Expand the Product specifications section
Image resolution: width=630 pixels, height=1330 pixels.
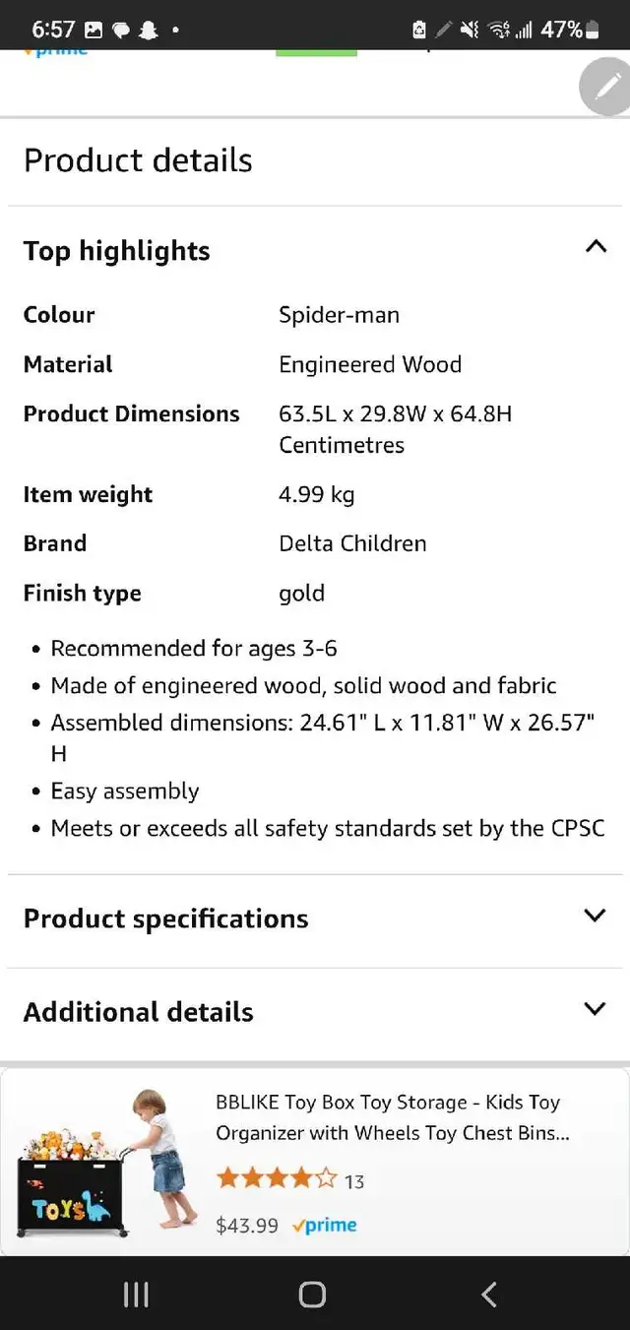click(315, 918)
